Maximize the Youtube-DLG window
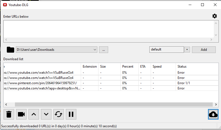Image resolution: width=221 pixels, height=130 pixels. [202, 5]
